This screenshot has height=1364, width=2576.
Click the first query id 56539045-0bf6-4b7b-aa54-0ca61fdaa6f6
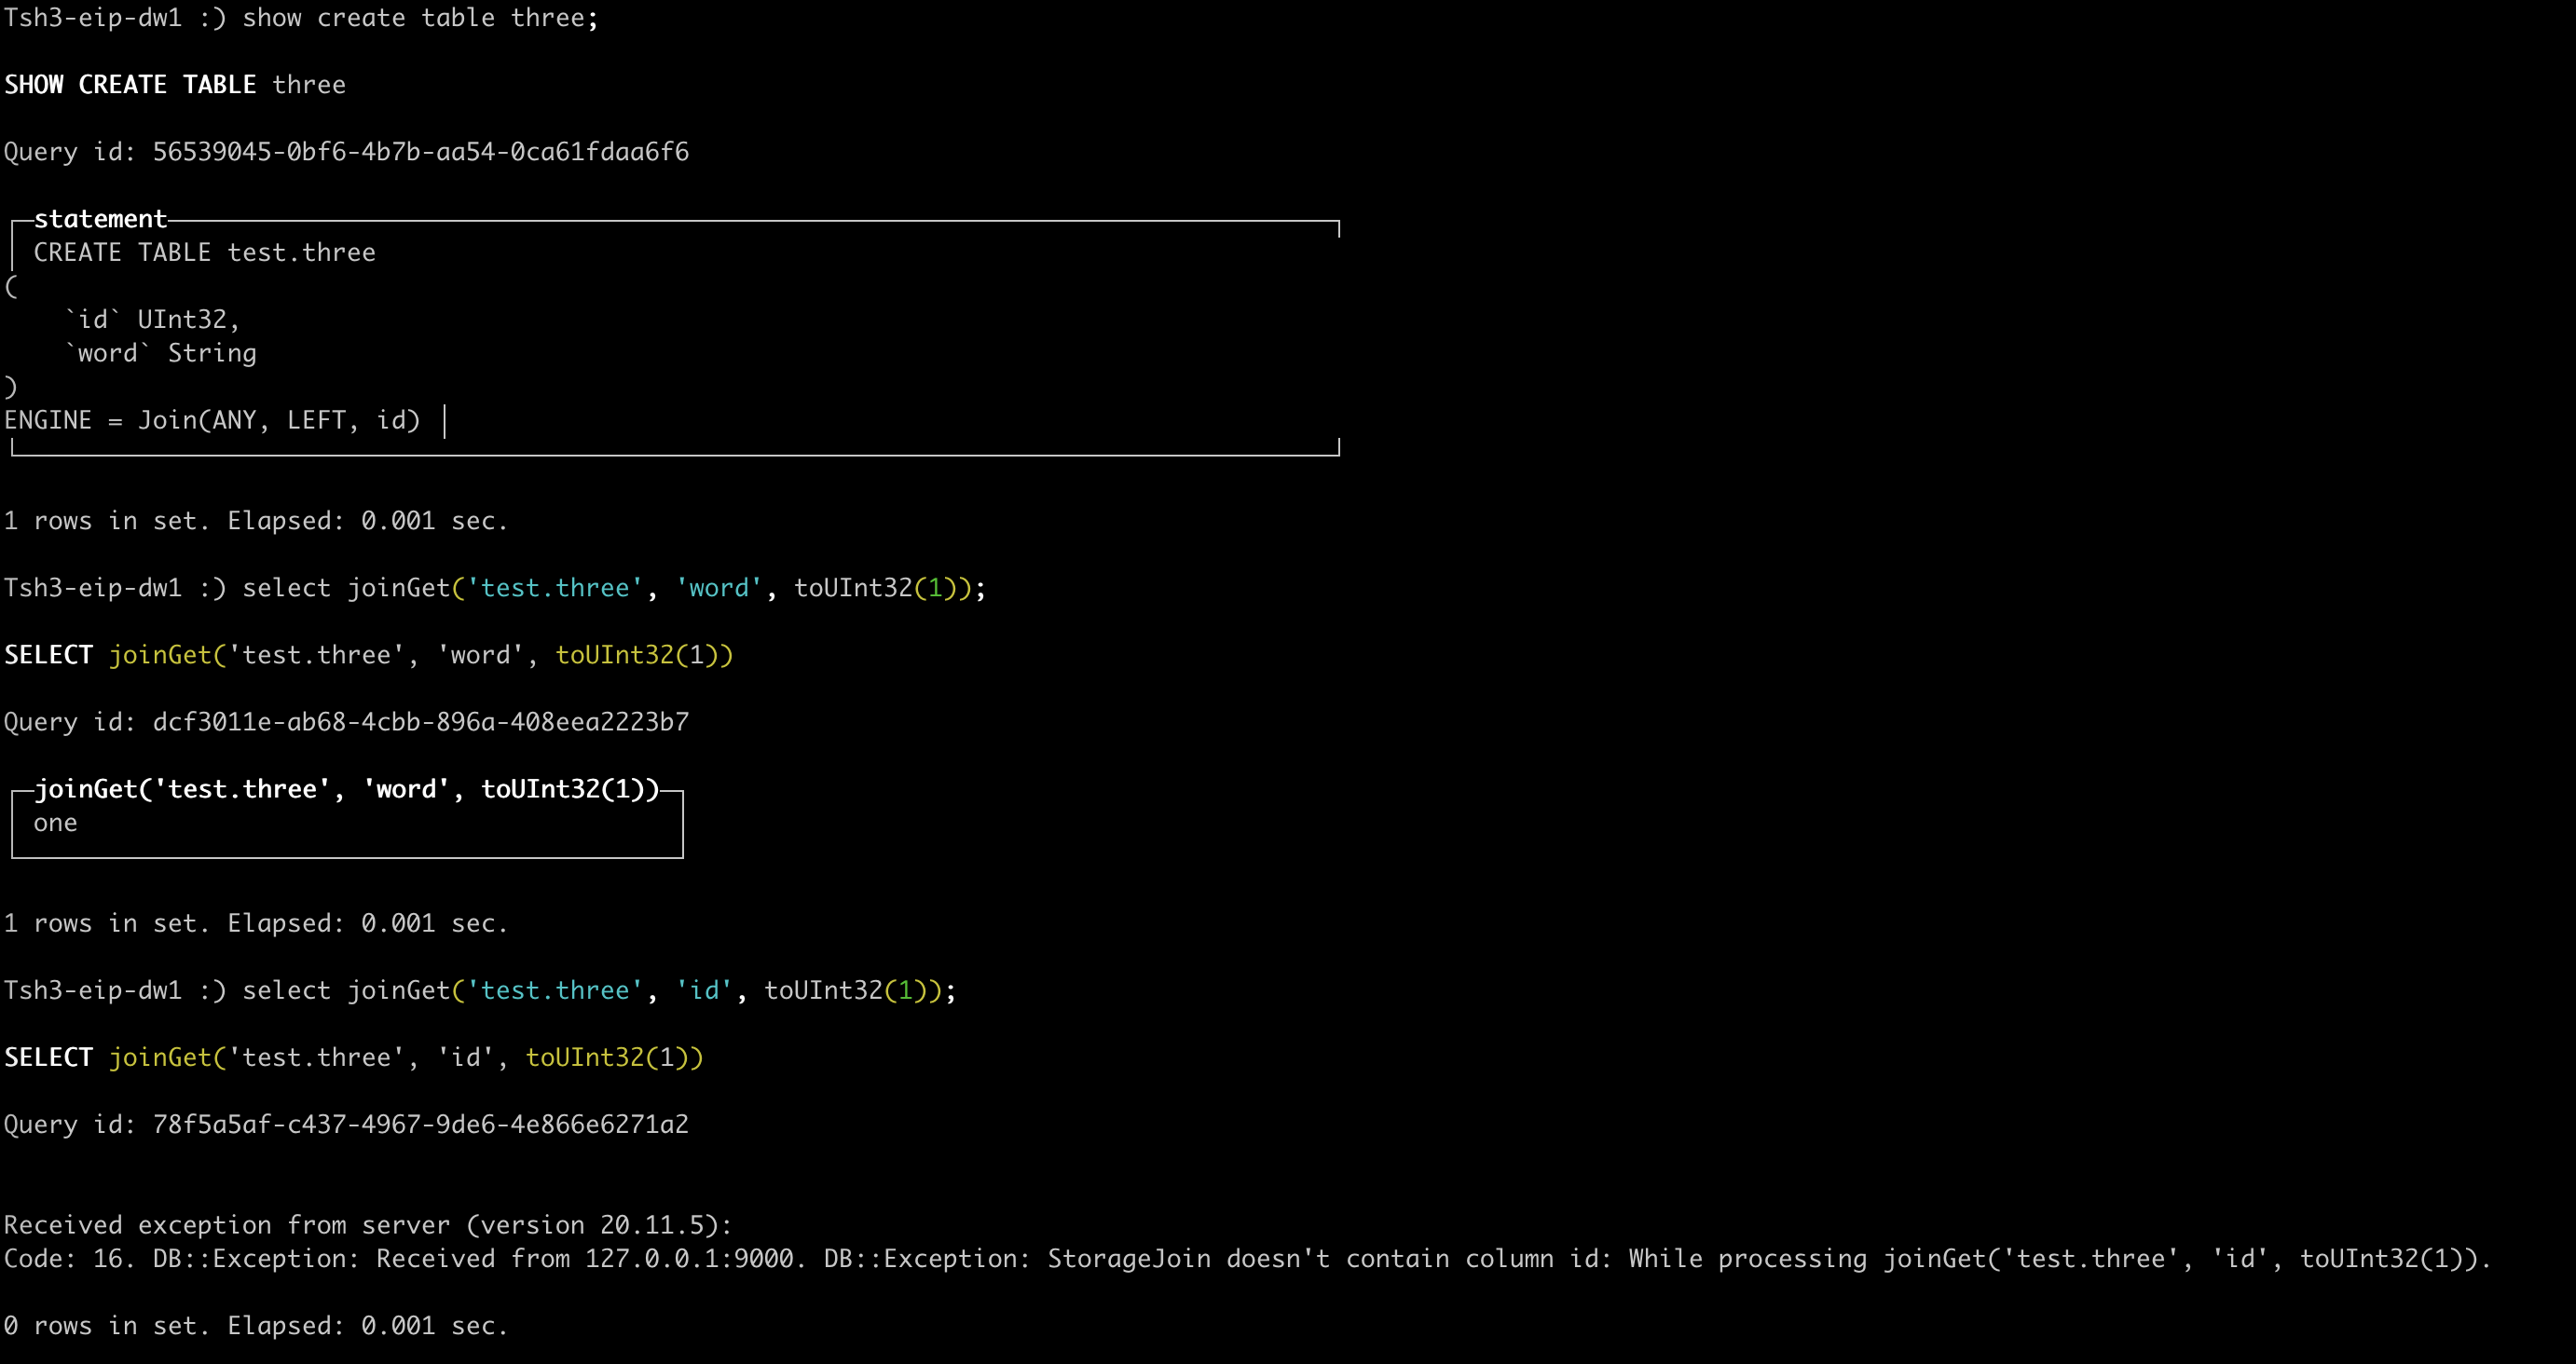(x=420, y=152)
